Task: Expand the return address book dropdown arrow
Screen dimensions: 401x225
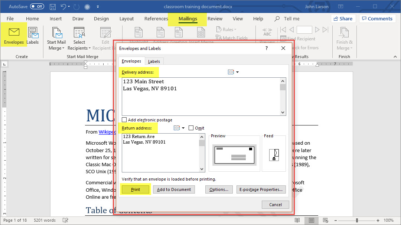Action: (x=183, y=128)
